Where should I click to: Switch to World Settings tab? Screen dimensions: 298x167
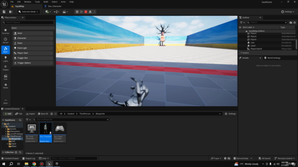point(272,58)
